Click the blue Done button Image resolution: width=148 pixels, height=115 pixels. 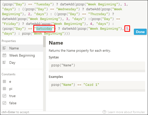[140, 32]
